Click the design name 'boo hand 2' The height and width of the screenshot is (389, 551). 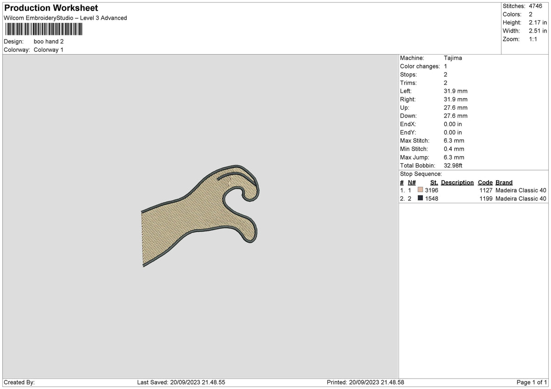coord(49,41)
